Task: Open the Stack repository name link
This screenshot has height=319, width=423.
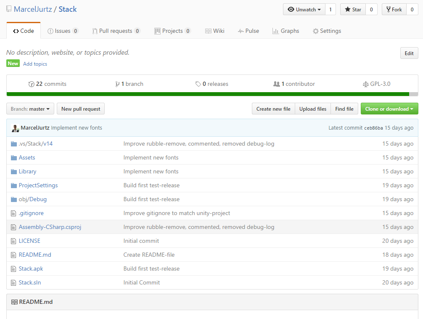Action: point(68,9)
